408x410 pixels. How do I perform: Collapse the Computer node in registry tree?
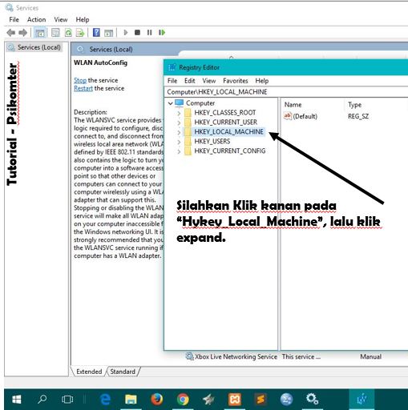(170, 103)
